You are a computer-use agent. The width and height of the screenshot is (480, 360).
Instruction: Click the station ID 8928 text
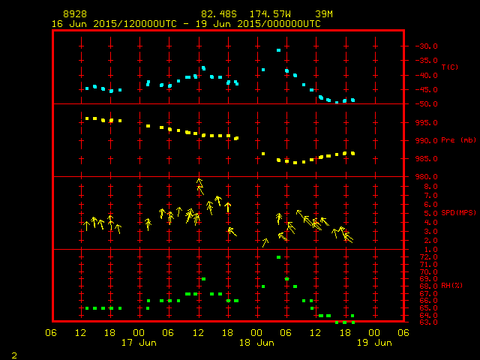pyautogui.click(x=76, y=14)
